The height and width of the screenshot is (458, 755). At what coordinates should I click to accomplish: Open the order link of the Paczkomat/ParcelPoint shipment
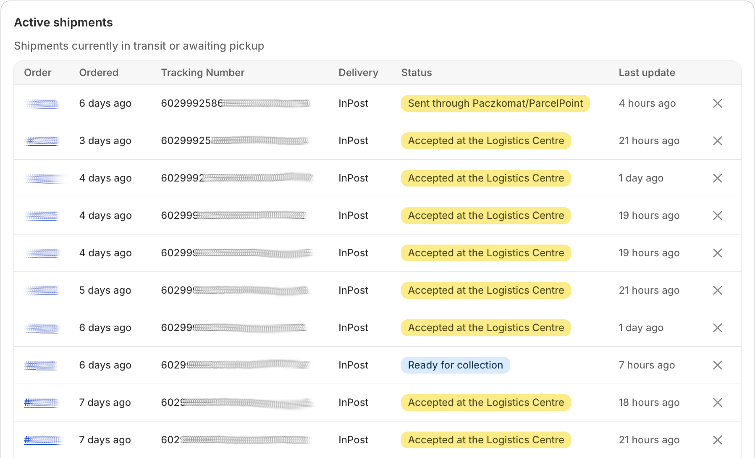[x=42, y=103]
